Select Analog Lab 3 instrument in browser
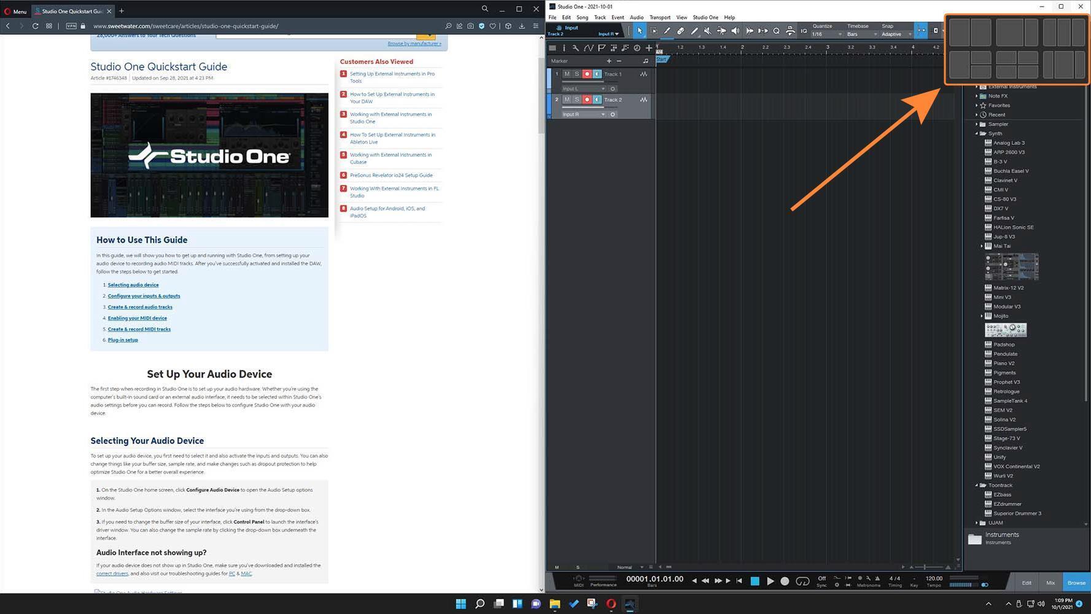Viewport: 1091px width, 614px height. 1009,143
